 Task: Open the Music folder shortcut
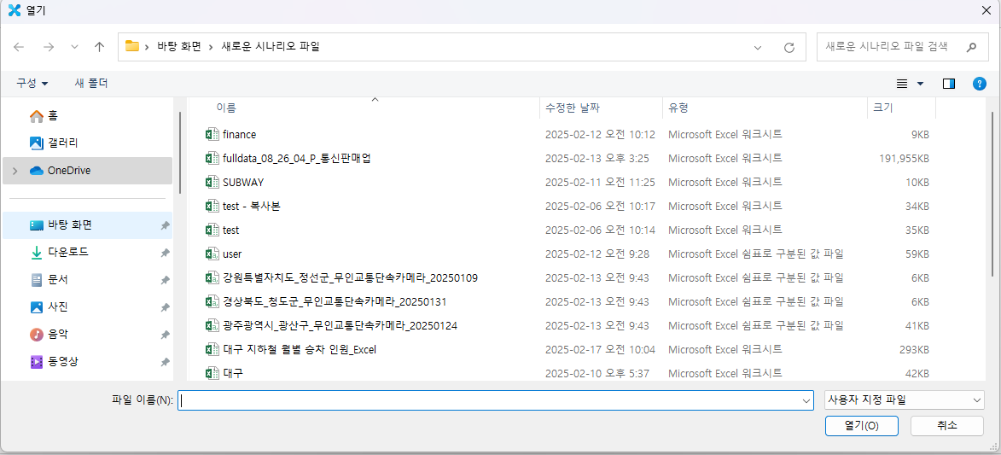57,334
